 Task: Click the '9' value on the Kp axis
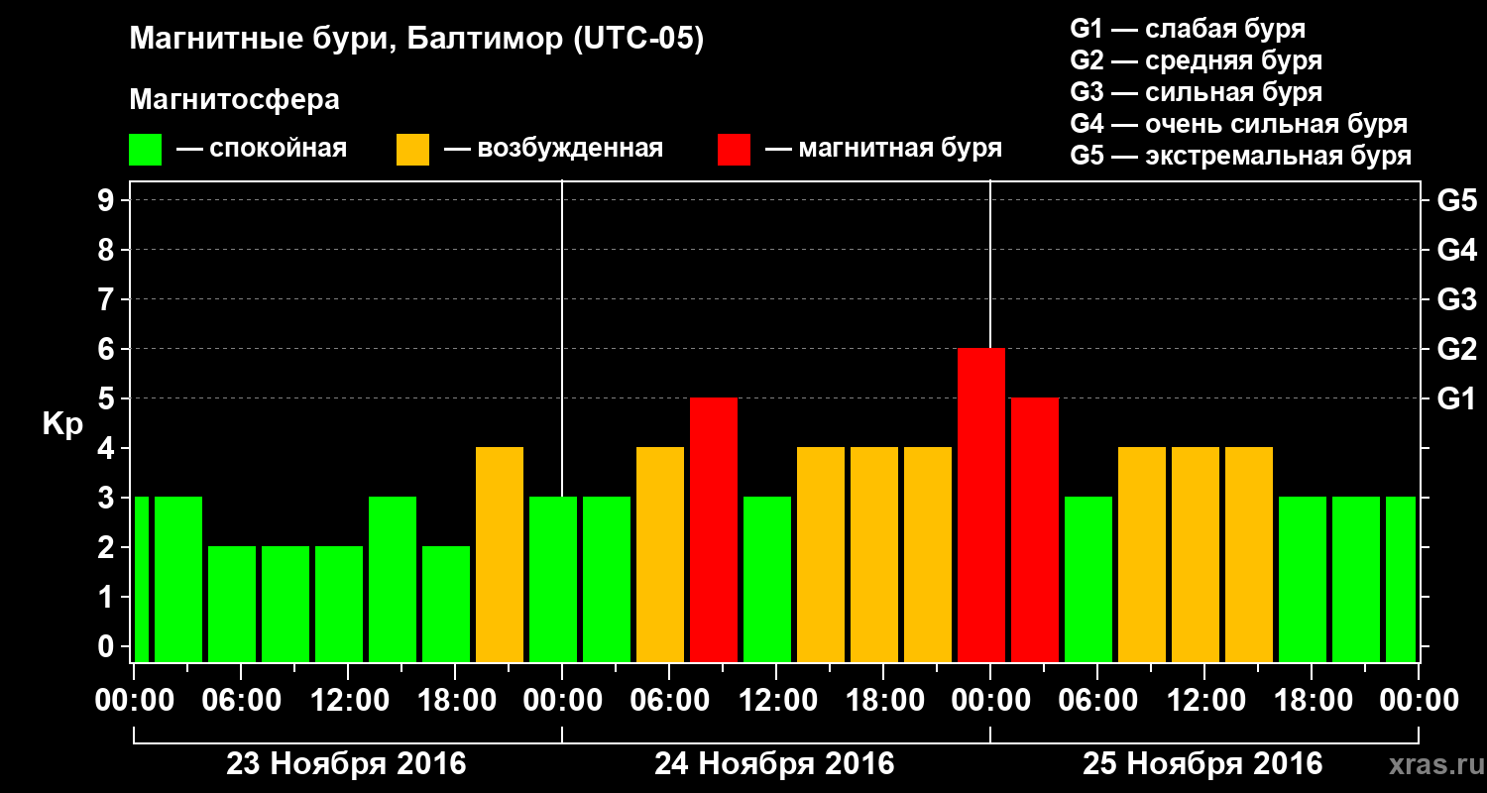coord(108,200)
